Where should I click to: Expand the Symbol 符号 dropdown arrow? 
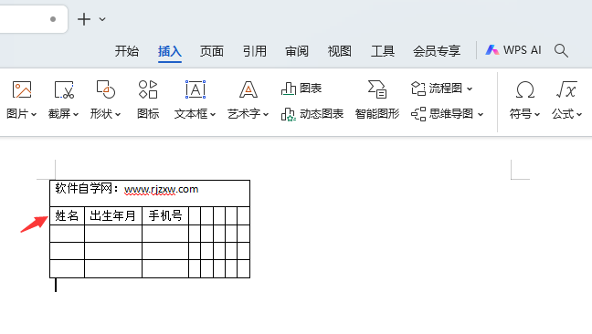[537, 114]
